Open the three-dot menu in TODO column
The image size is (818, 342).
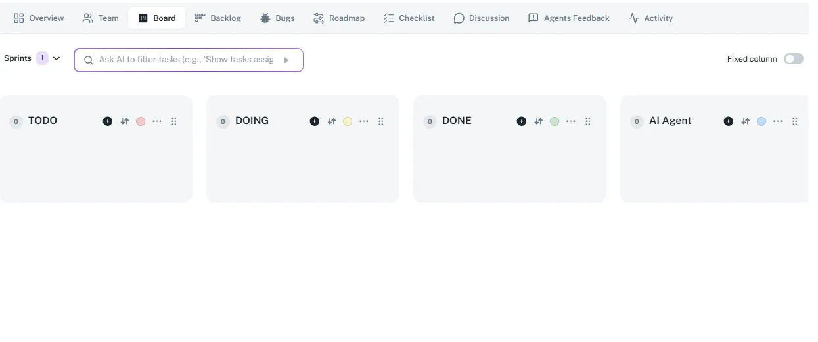(157, 121)
